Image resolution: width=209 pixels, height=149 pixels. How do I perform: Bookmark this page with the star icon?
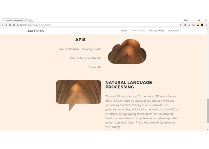point(180,25)
